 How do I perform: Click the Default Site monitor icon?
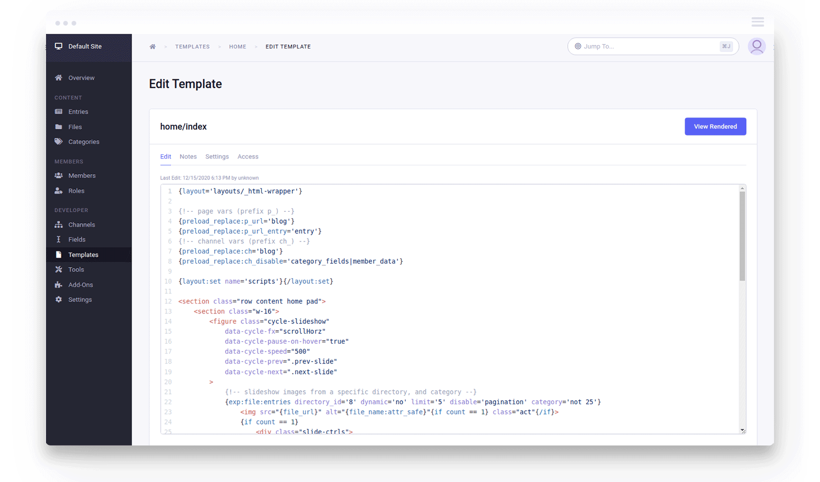click(x=58, y=46)
